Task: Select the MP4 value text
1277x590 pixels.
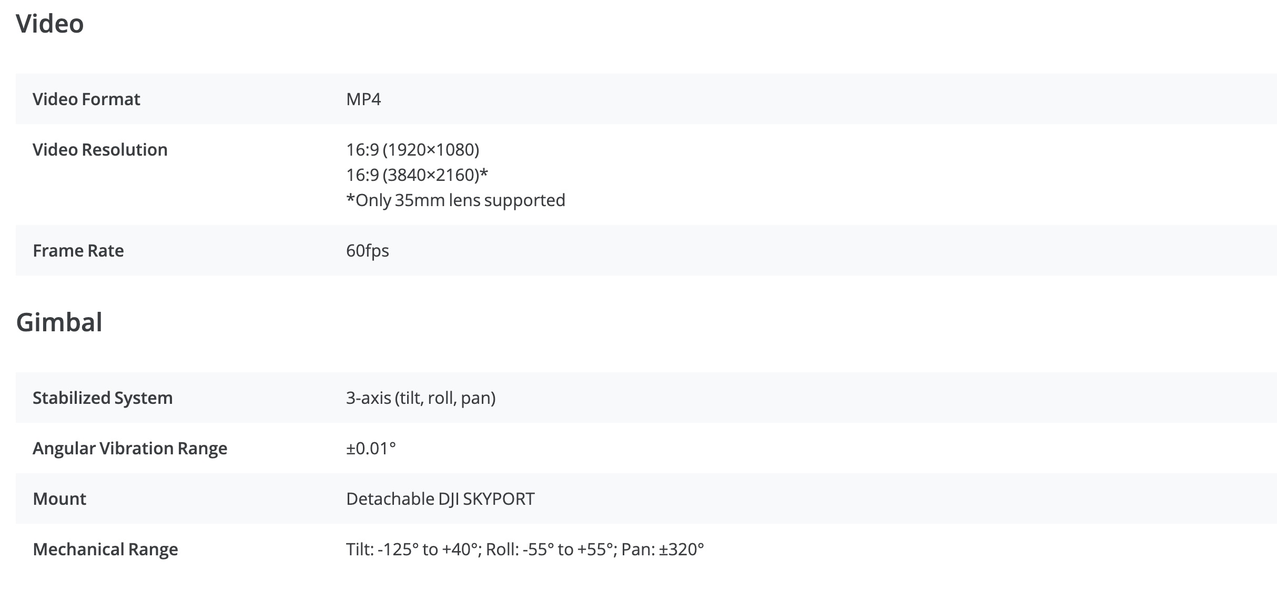Action: tap(363, 99)
